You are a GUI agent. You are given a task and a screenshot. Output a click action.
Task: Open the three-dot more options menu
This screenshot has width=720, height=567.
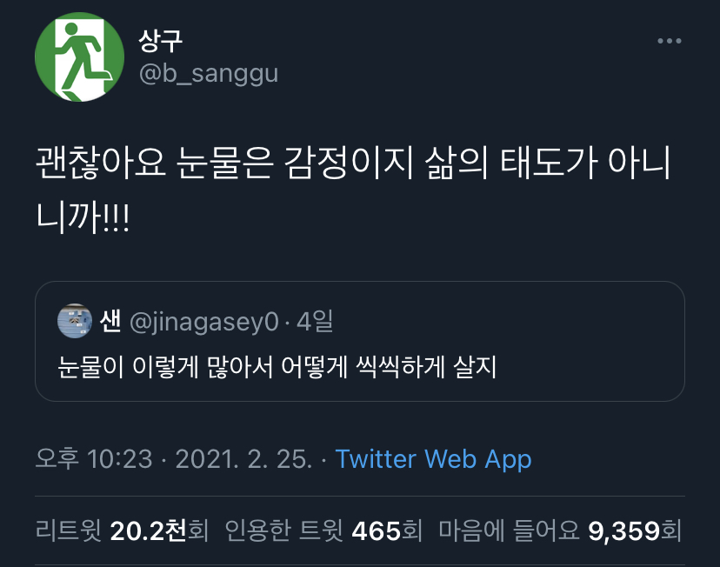click(x=669, y=41)
